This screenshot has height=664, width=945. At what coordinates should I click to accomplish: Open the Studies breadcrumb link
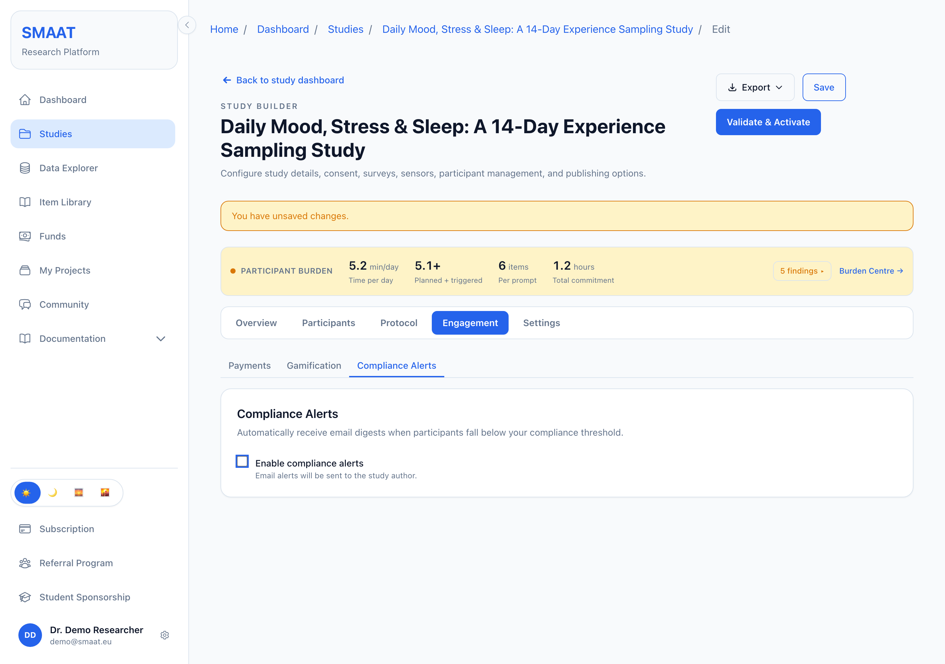pos(345,29)
